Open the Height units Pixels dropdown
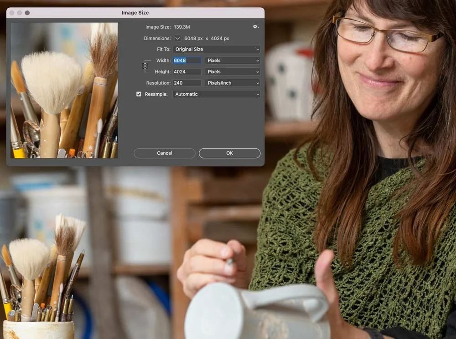The height and width of the screenshot is (339, 456). click(233, 72)
